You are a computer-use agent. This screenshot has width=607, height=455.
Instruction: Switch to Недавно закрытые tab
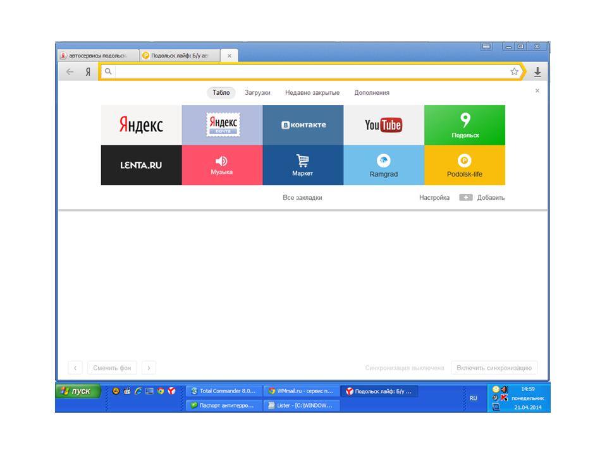click(312, 92)
